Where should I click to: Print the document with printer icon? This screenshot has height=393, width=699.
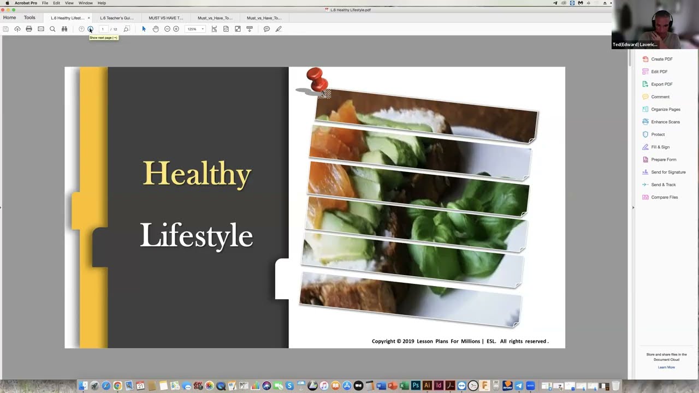[x=29, y=29]
